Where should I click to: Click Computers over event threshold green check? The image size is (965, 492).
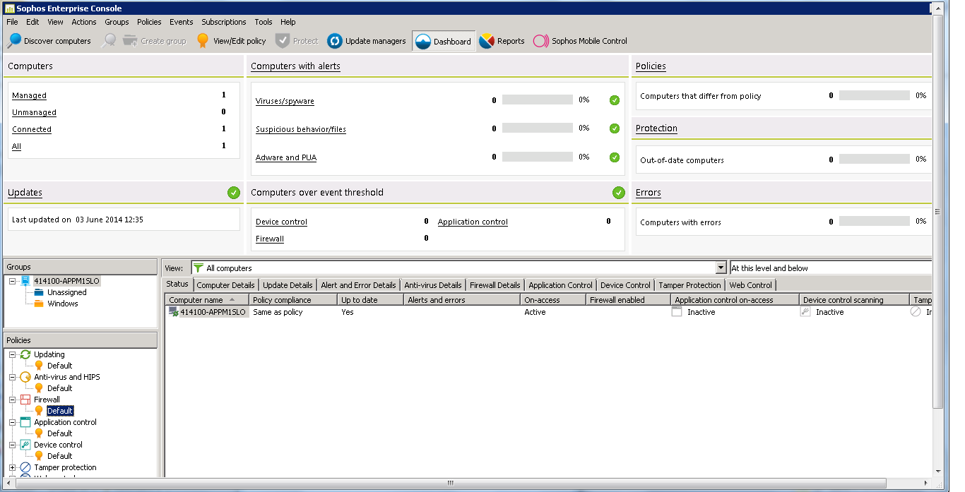(x=619, y=193)
